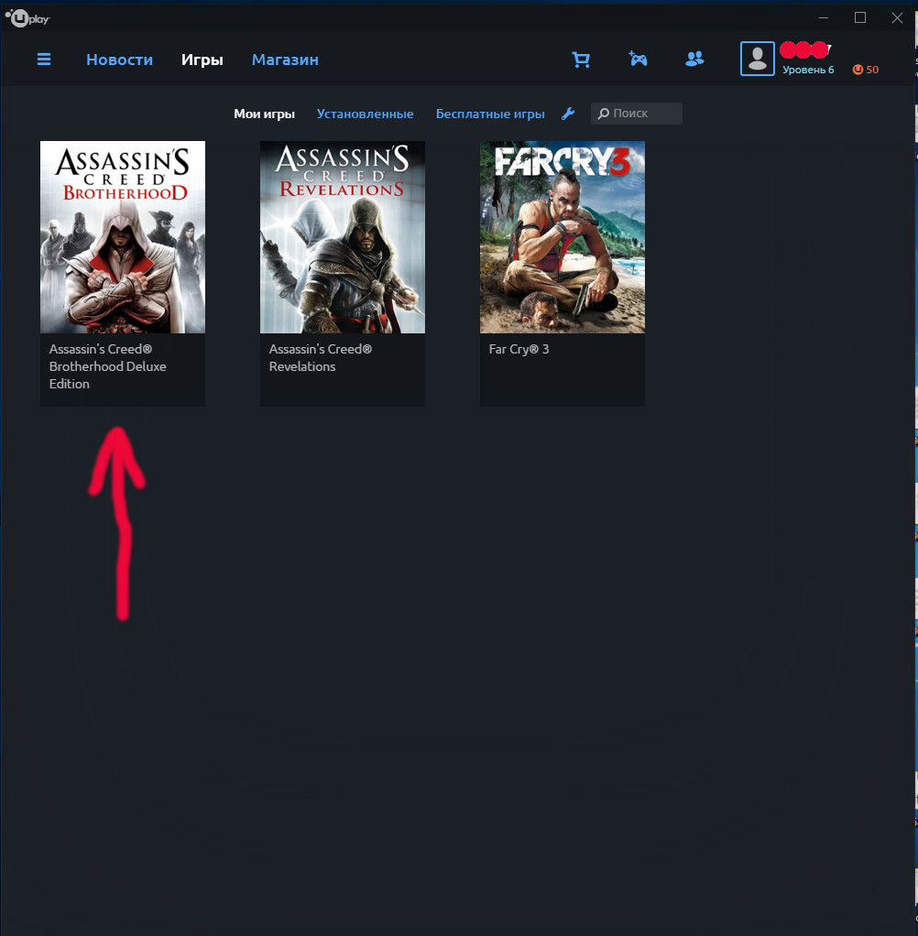Open the shopping cart

(x=581, y=60)
